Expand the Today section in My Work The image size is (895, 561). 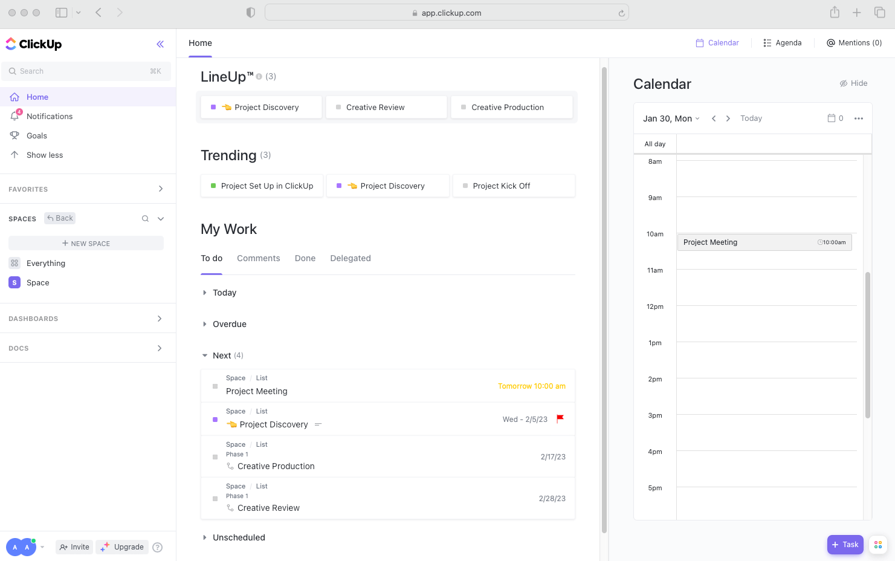tap(205, 292)
